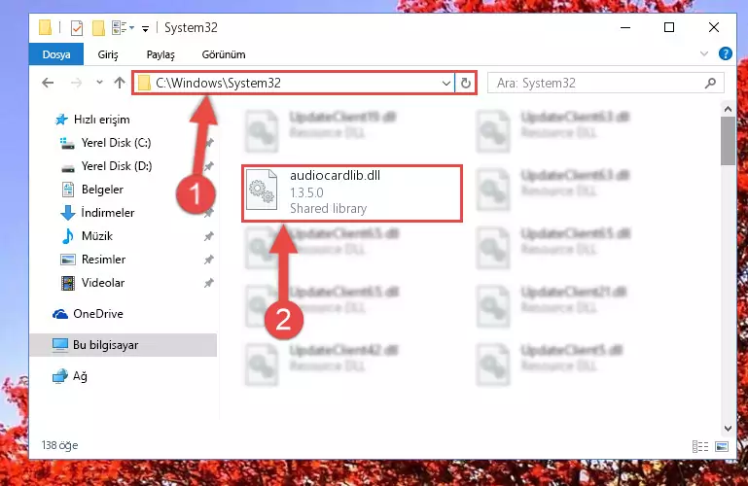Click the magnifier search icon

tap(710, 83)
